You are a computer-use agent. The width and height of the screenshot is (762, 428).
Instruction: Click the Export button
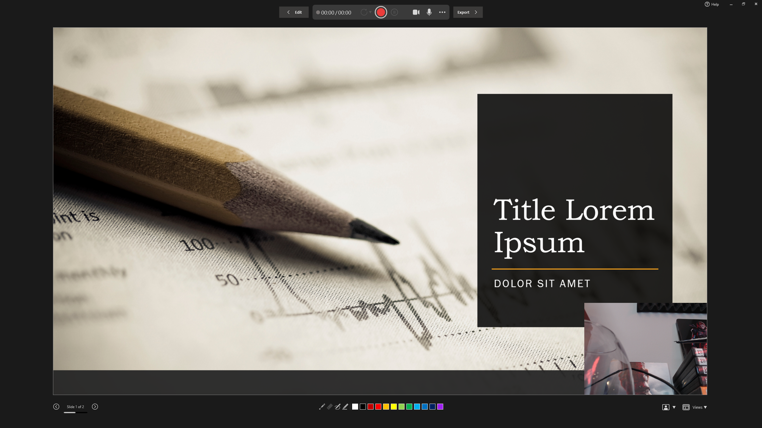pos(468,12)
